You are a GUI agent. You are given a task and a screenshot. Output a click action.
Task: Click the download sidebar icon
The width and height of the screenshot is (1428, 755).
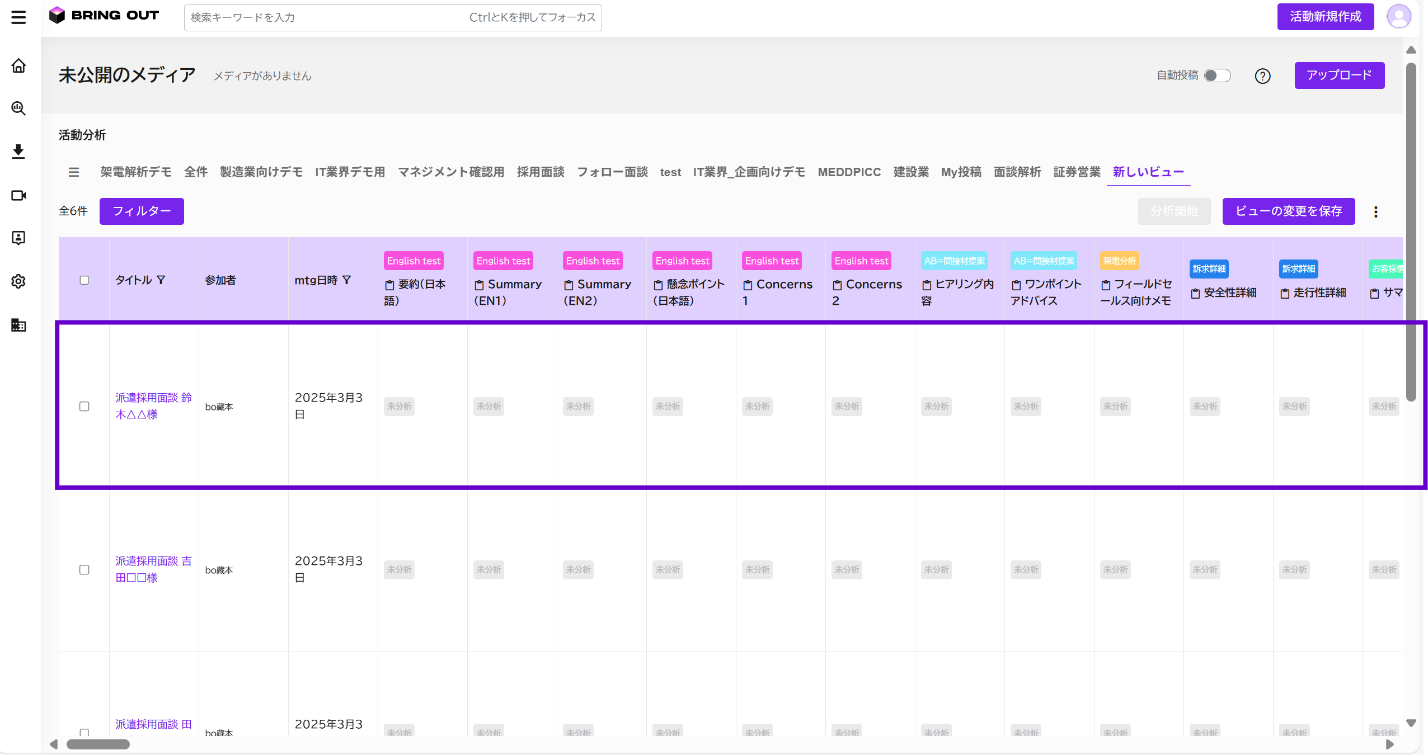click(18, 152)
